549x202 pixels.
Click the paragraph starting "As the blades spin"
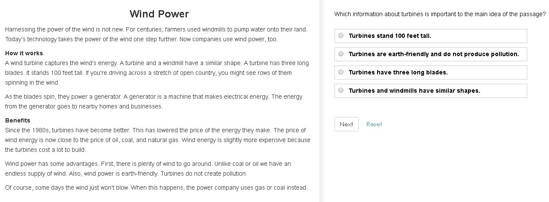154,102
